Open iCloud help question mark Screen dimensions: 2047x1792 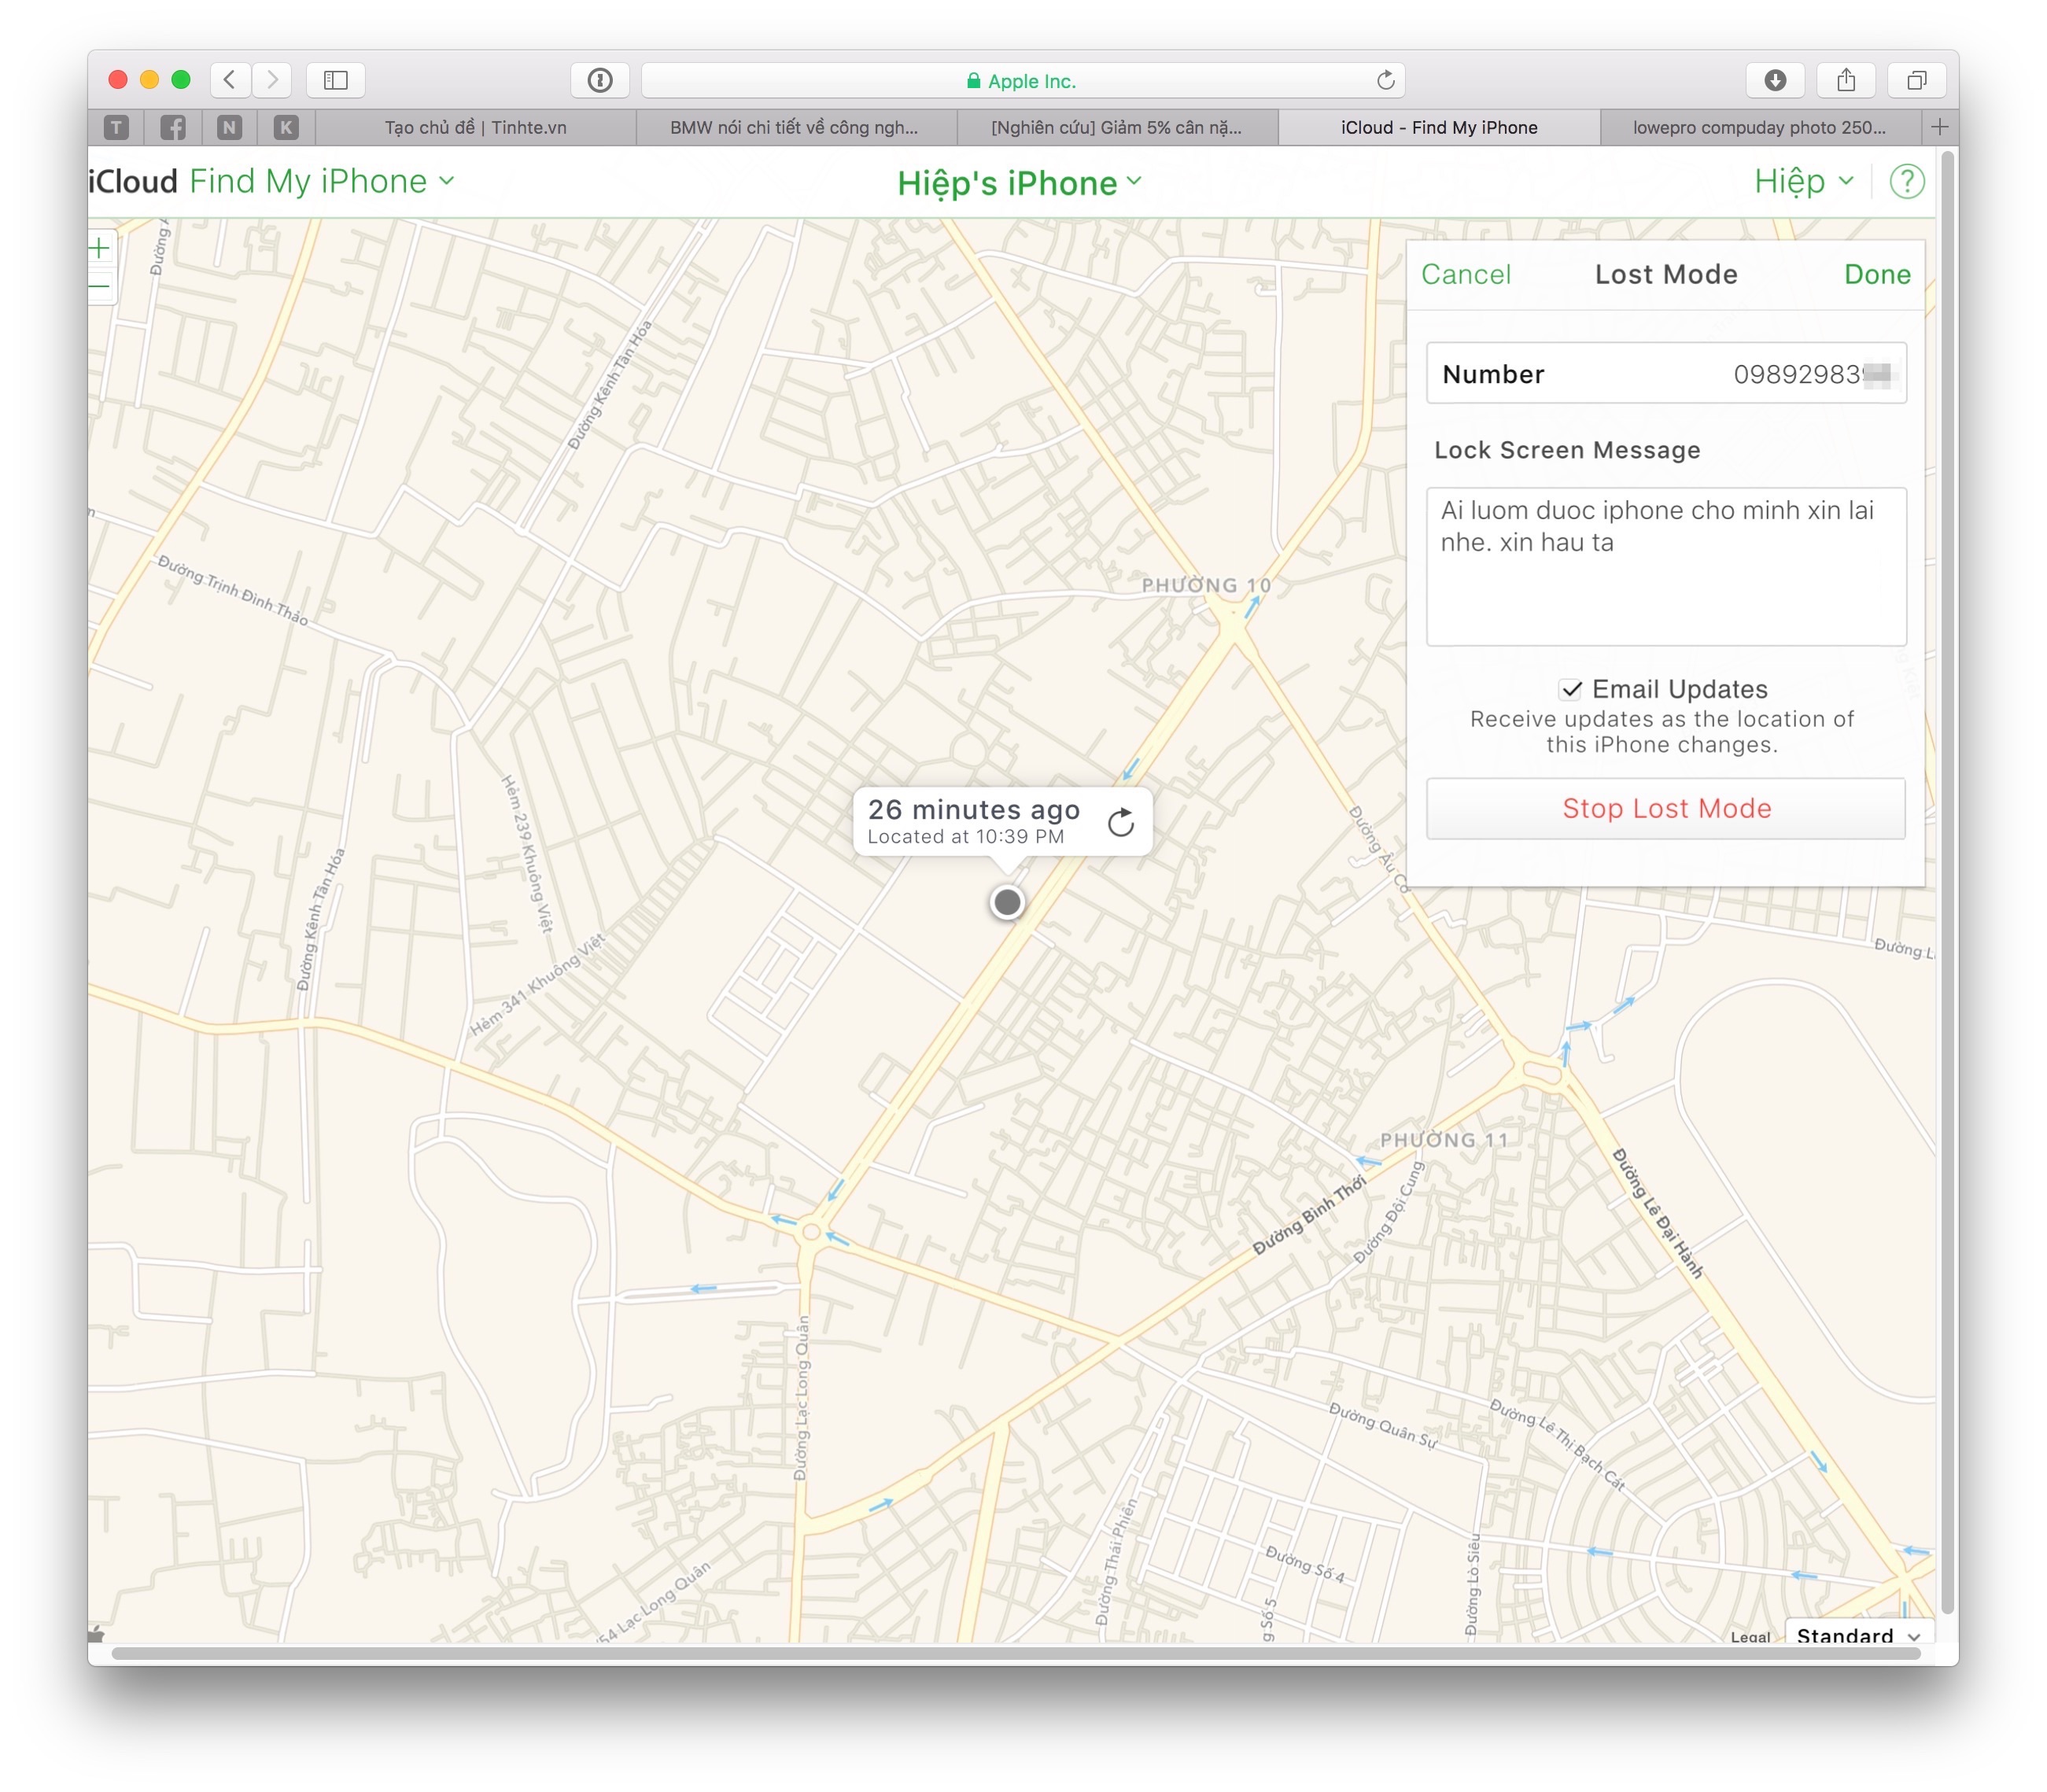[x=1906, y=182]
